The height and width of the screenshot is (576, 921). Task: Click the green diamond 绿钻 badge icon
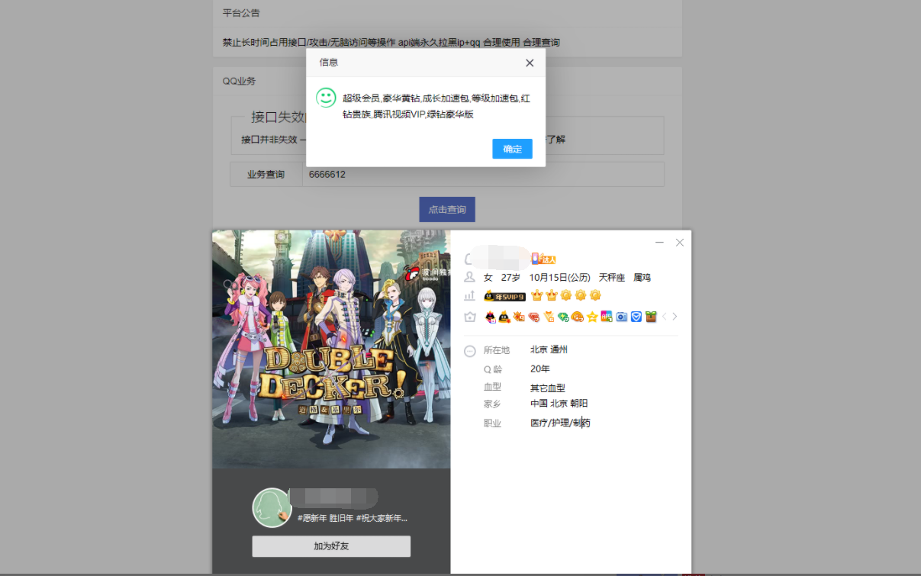click(562, 316)
